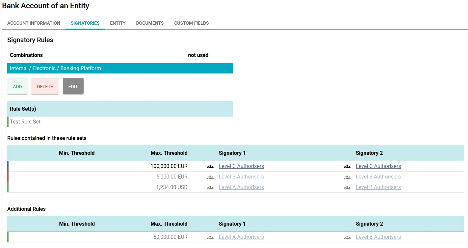This screenshot has height=248, width=468.
Task: Click Signatory 2 group icon in 1,234.00 USD row
Action: coord(347,188)
